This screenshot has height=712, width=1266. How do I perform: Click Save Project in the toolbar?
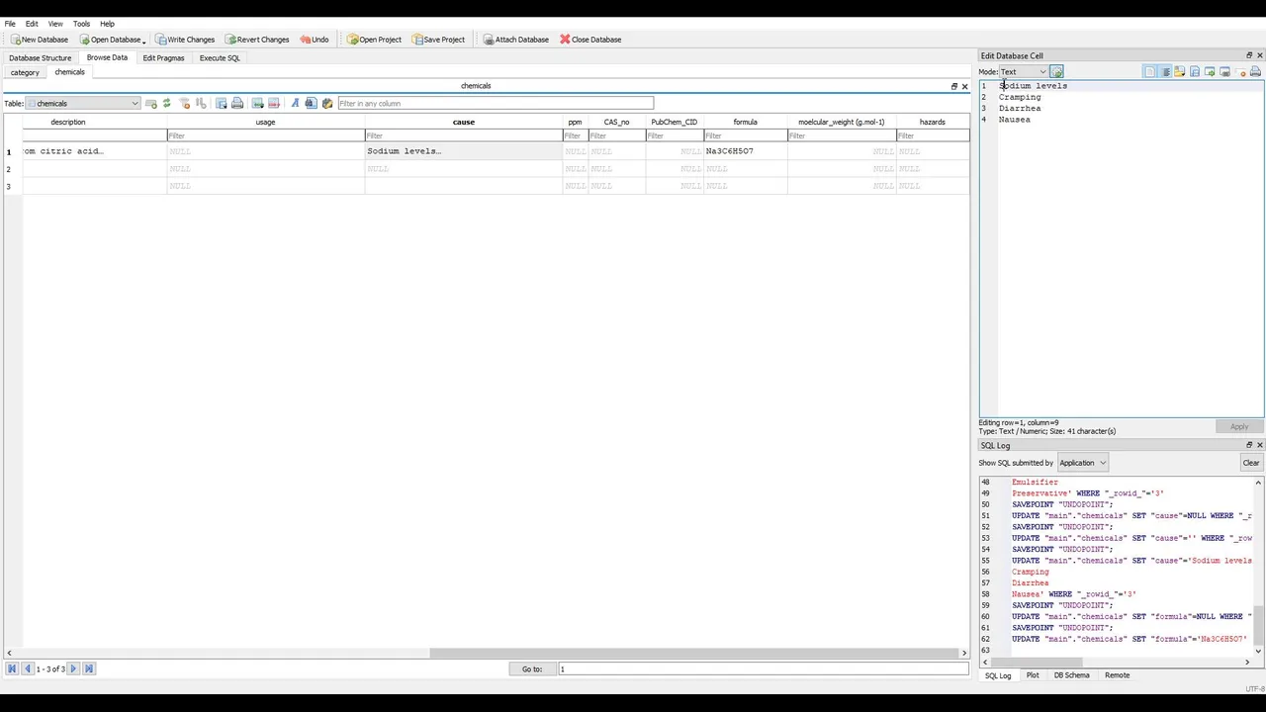(x=438, y=40)
